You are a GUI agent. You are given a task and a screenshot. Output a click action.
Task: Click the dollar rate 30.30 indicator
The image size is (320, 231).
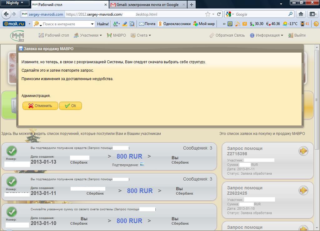click(x=257, y=24)
